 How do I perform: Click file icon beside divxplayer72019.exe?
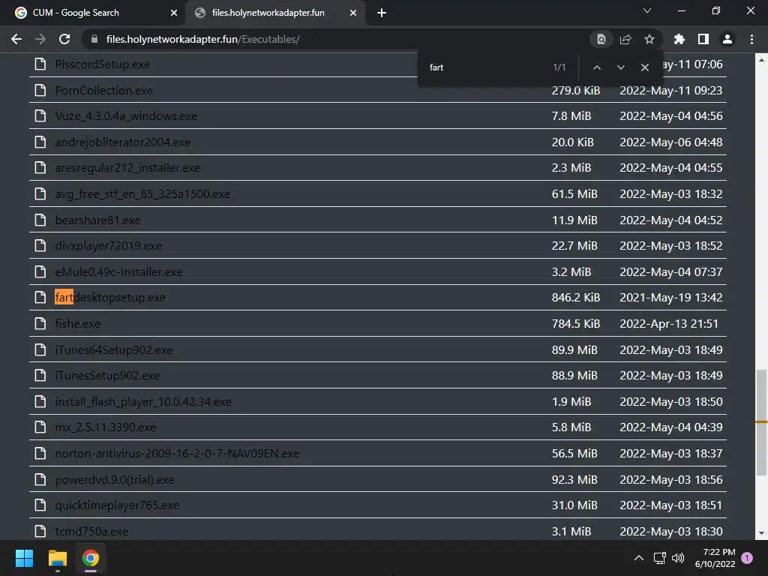point(40,245)
